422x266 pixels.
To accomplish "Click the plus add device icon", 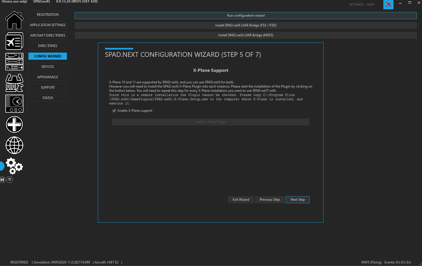I will pos(14,124).
